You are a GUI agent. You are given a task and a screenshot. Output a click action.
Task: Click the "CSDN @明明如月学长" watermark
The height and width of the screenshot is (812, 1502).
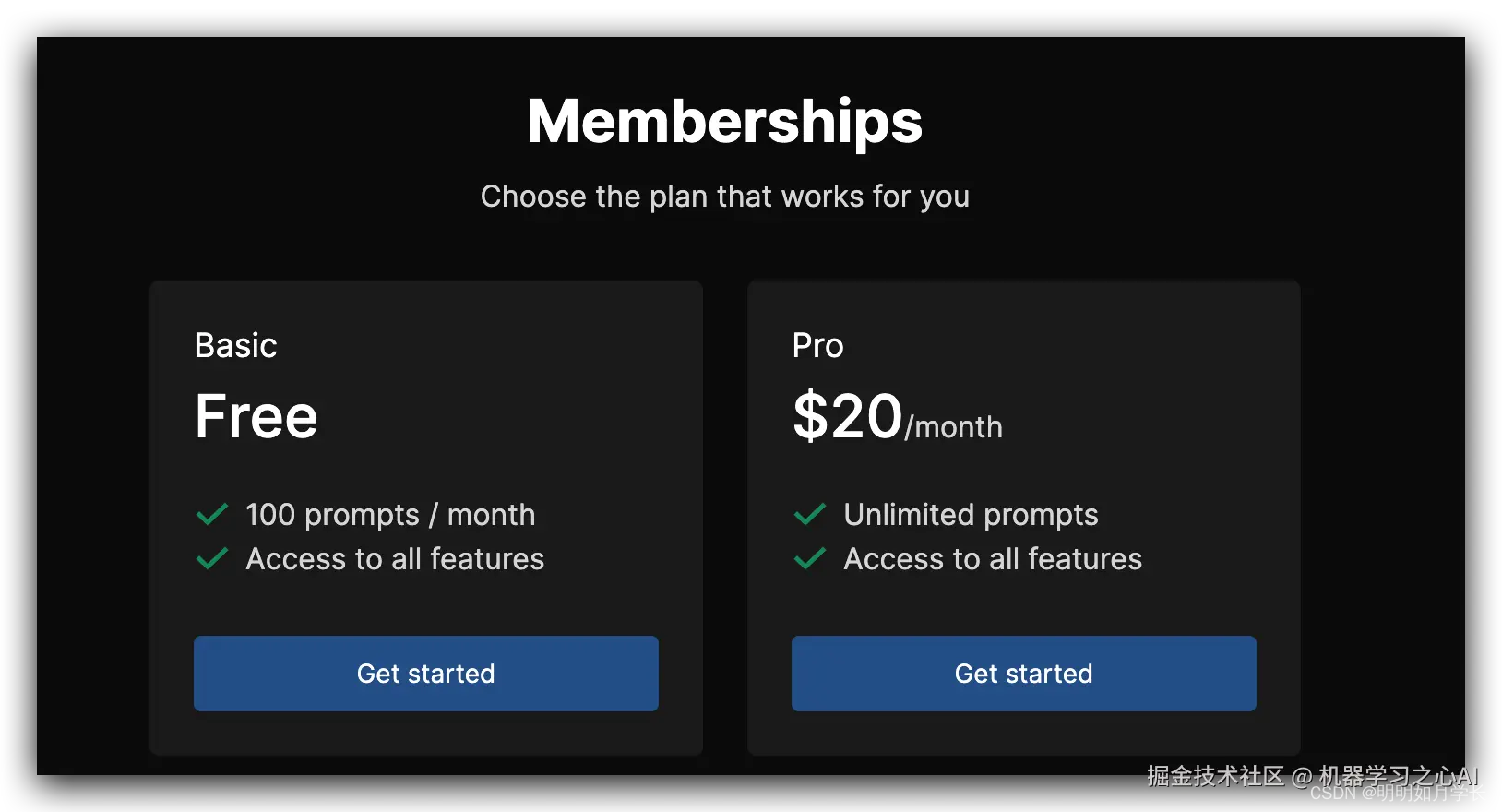[x=1398, y=794]
